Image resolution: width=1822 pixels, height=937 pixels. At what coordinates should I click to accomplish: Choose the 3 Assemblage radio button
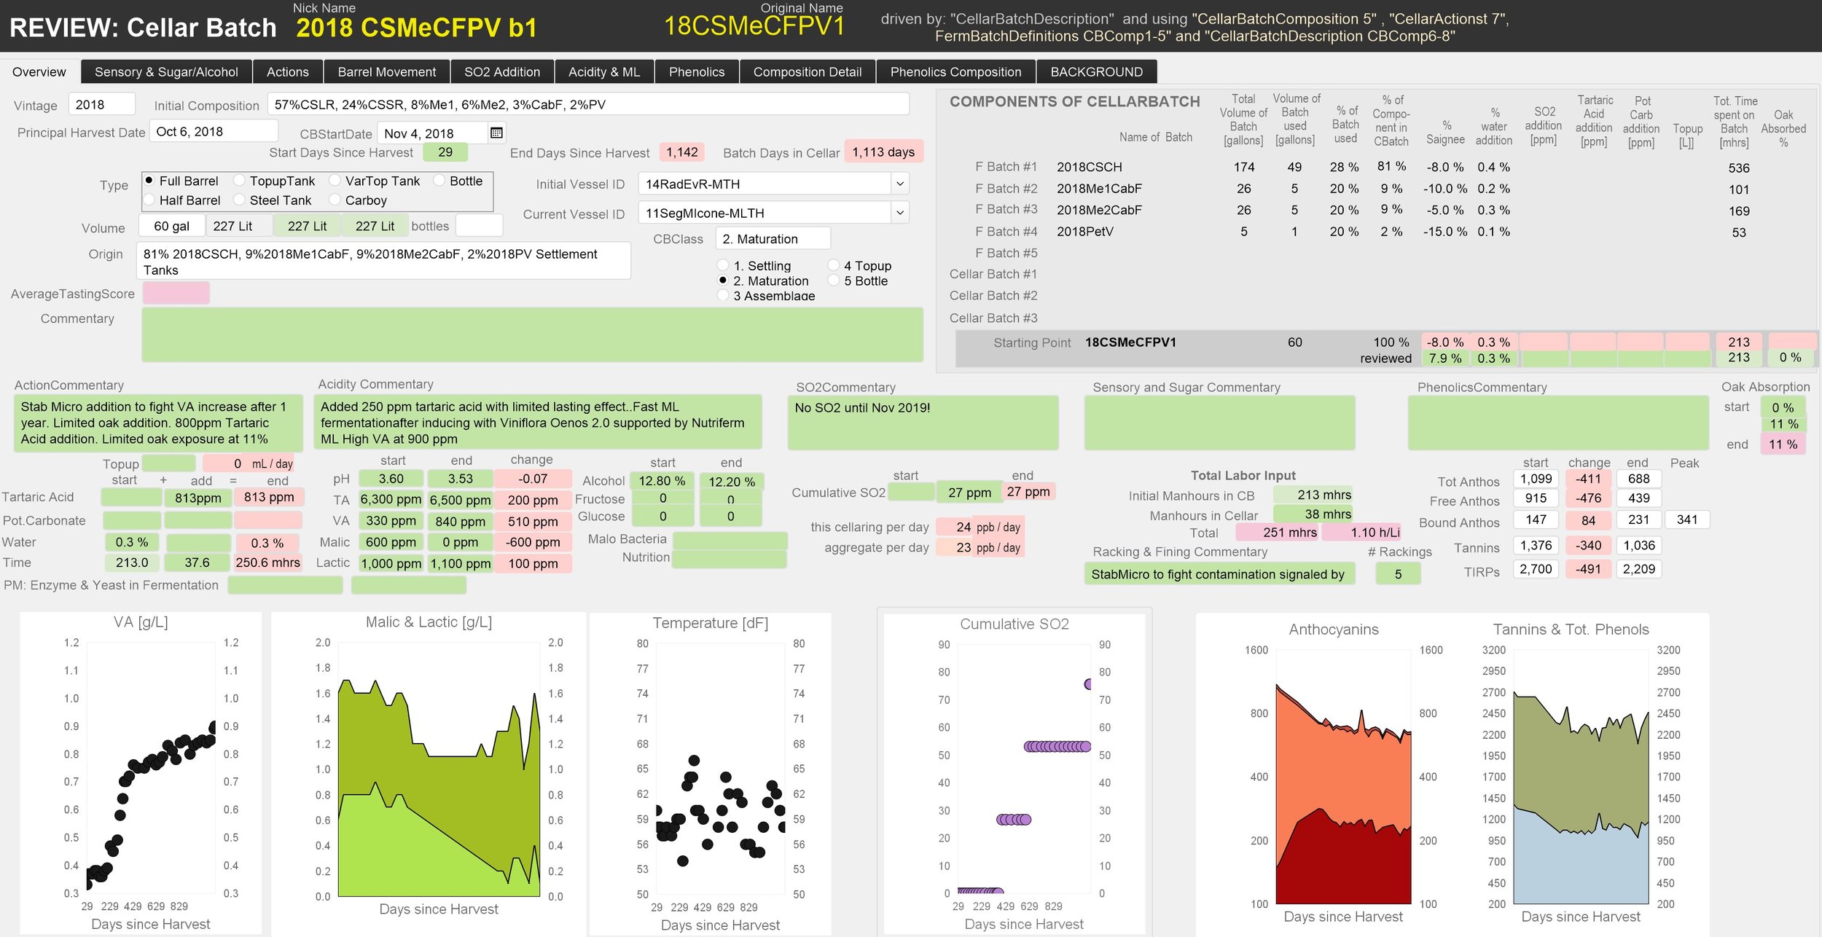tap(723, 295)
